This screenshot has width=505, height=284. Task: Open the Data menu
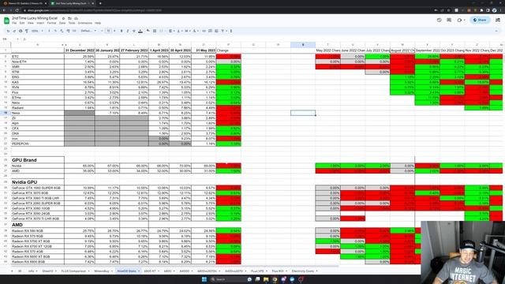pyautogui.click(x=62, y=23)
